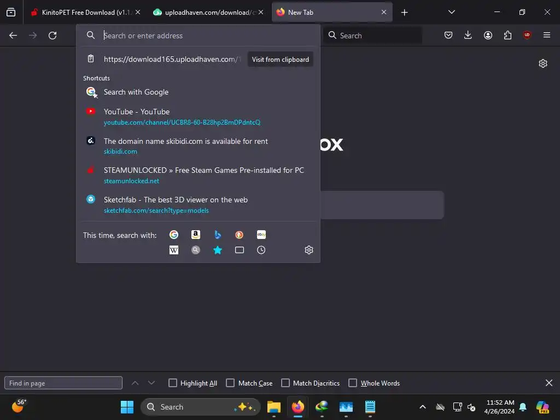Enable Match Diacritics checkbox

[285, 383]
